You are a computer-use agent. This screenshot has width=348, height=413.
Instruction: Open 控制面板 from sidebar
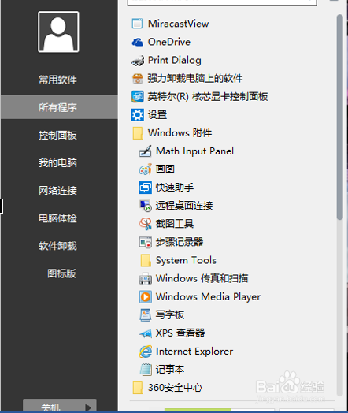(x=57, y=135)
